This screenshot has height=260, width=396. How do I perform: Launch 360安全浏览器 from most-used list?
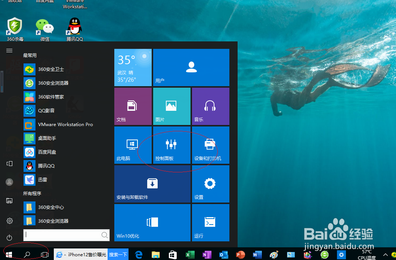tap(66, 83)
